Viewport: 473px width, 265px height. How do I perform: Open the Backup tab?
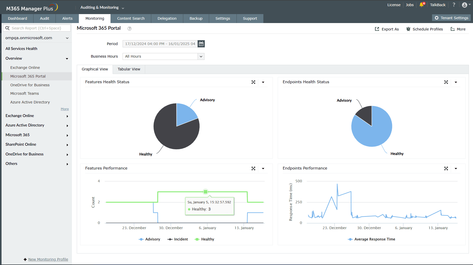click(196, 18)
